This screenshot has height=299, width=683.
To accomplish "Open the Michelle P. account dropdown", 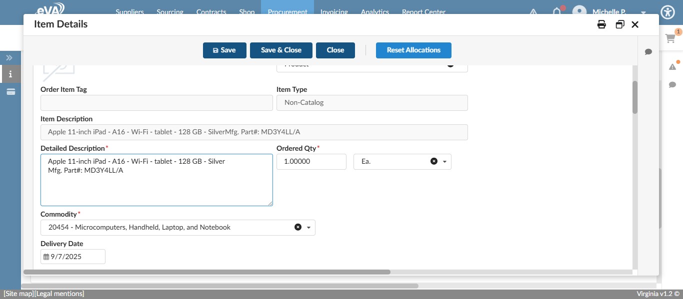I will [x=643, y=12].
